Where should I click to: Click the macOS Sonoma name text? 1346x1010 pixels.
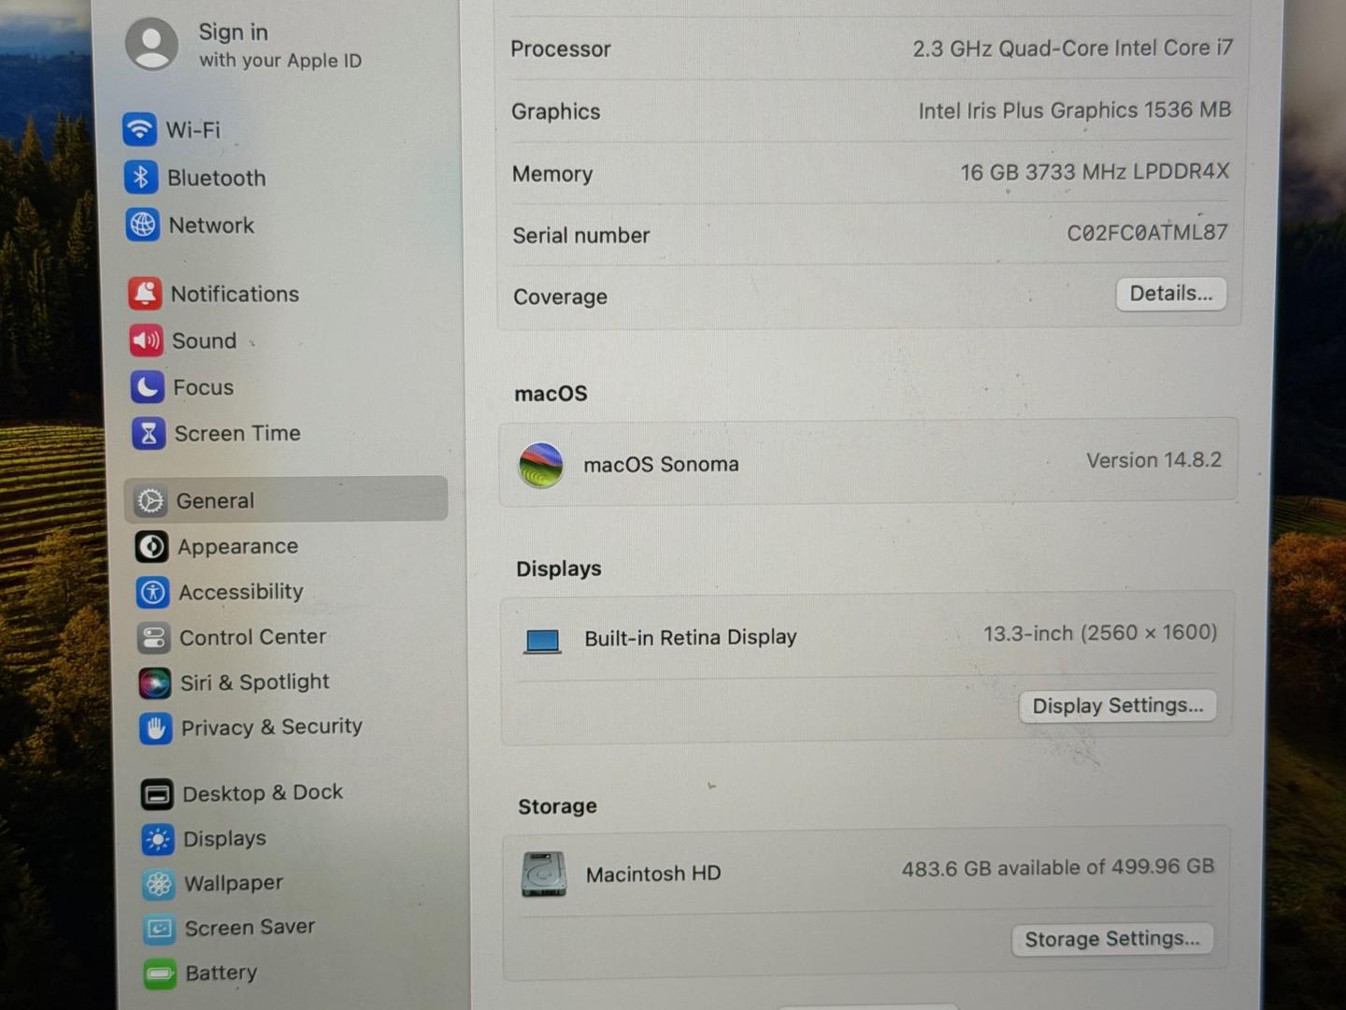pos(661,465)
